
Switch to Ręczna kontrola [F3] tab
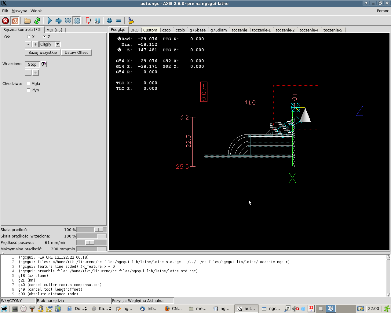(x=22, y=29)
